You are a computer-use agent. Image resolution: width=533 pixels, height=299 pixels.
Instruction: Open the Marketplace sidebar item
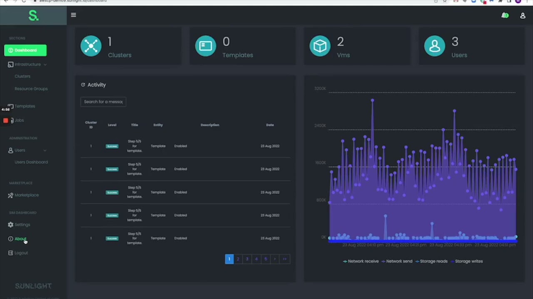[x=26, y=195]
